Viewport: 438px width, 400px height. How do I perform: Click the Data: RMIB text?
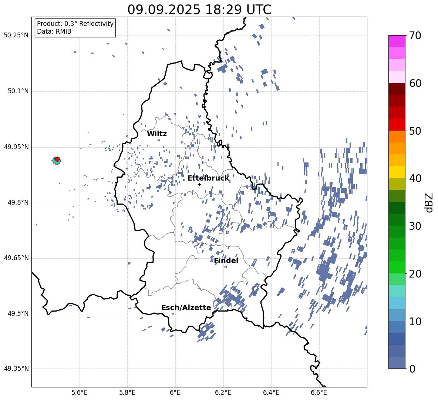pos(54,31)
